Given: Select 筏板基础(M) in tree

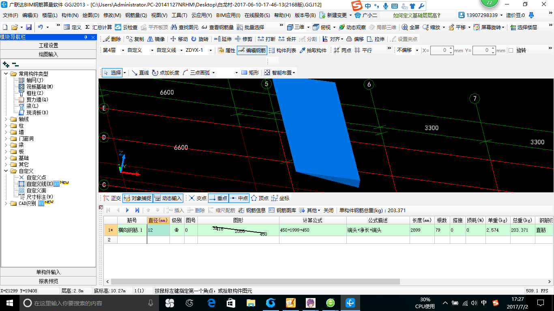Looking at the screenshot, I should point(40,87).
